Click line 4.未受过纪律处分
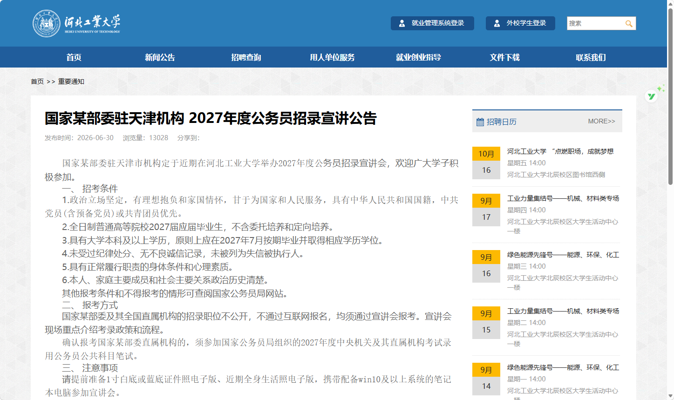The height and width of the screenshot is (400, 674). [183, 253]
